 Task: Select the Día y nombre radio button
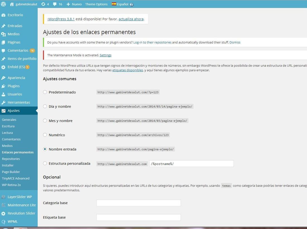pos(45,106)
